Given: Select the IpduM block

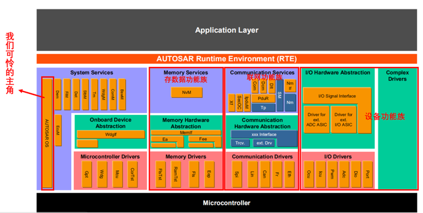Looking at the screenshot, I should tap(247, 103).
